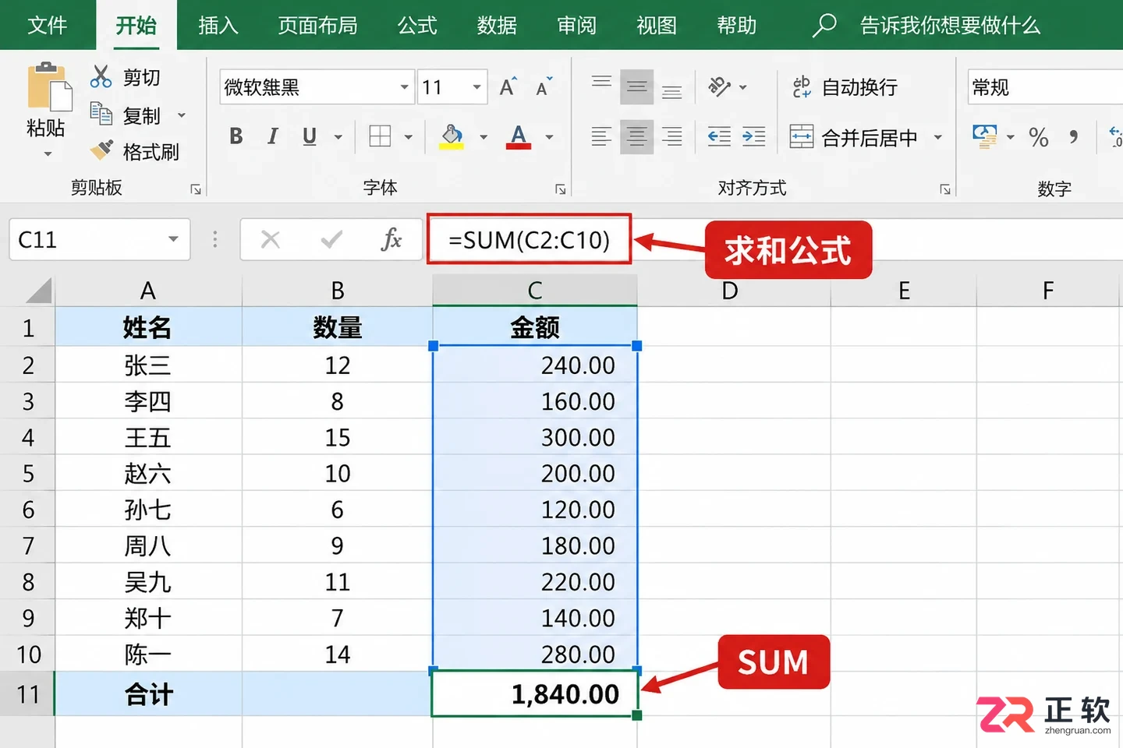
Task: Open the 帮助 tab
Action: click(x=737, y=25)
